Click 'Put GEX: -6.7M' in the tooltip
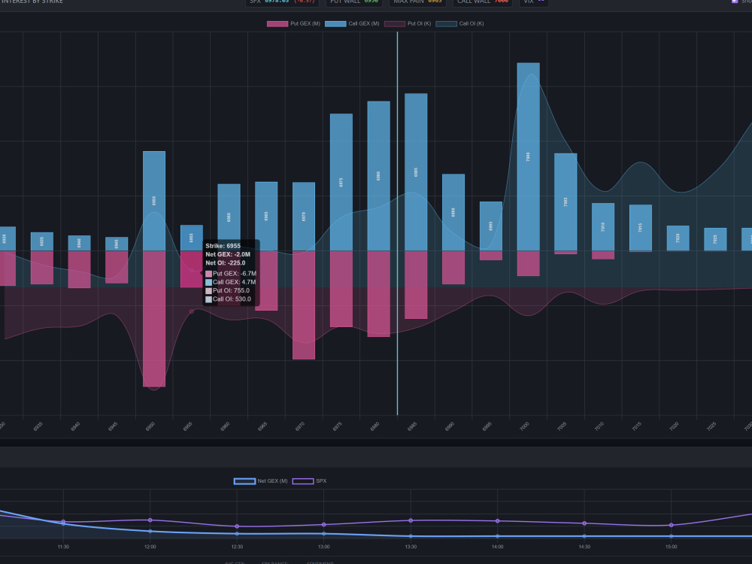The height and width of the screenshot is (564, 752). point(231,274)
